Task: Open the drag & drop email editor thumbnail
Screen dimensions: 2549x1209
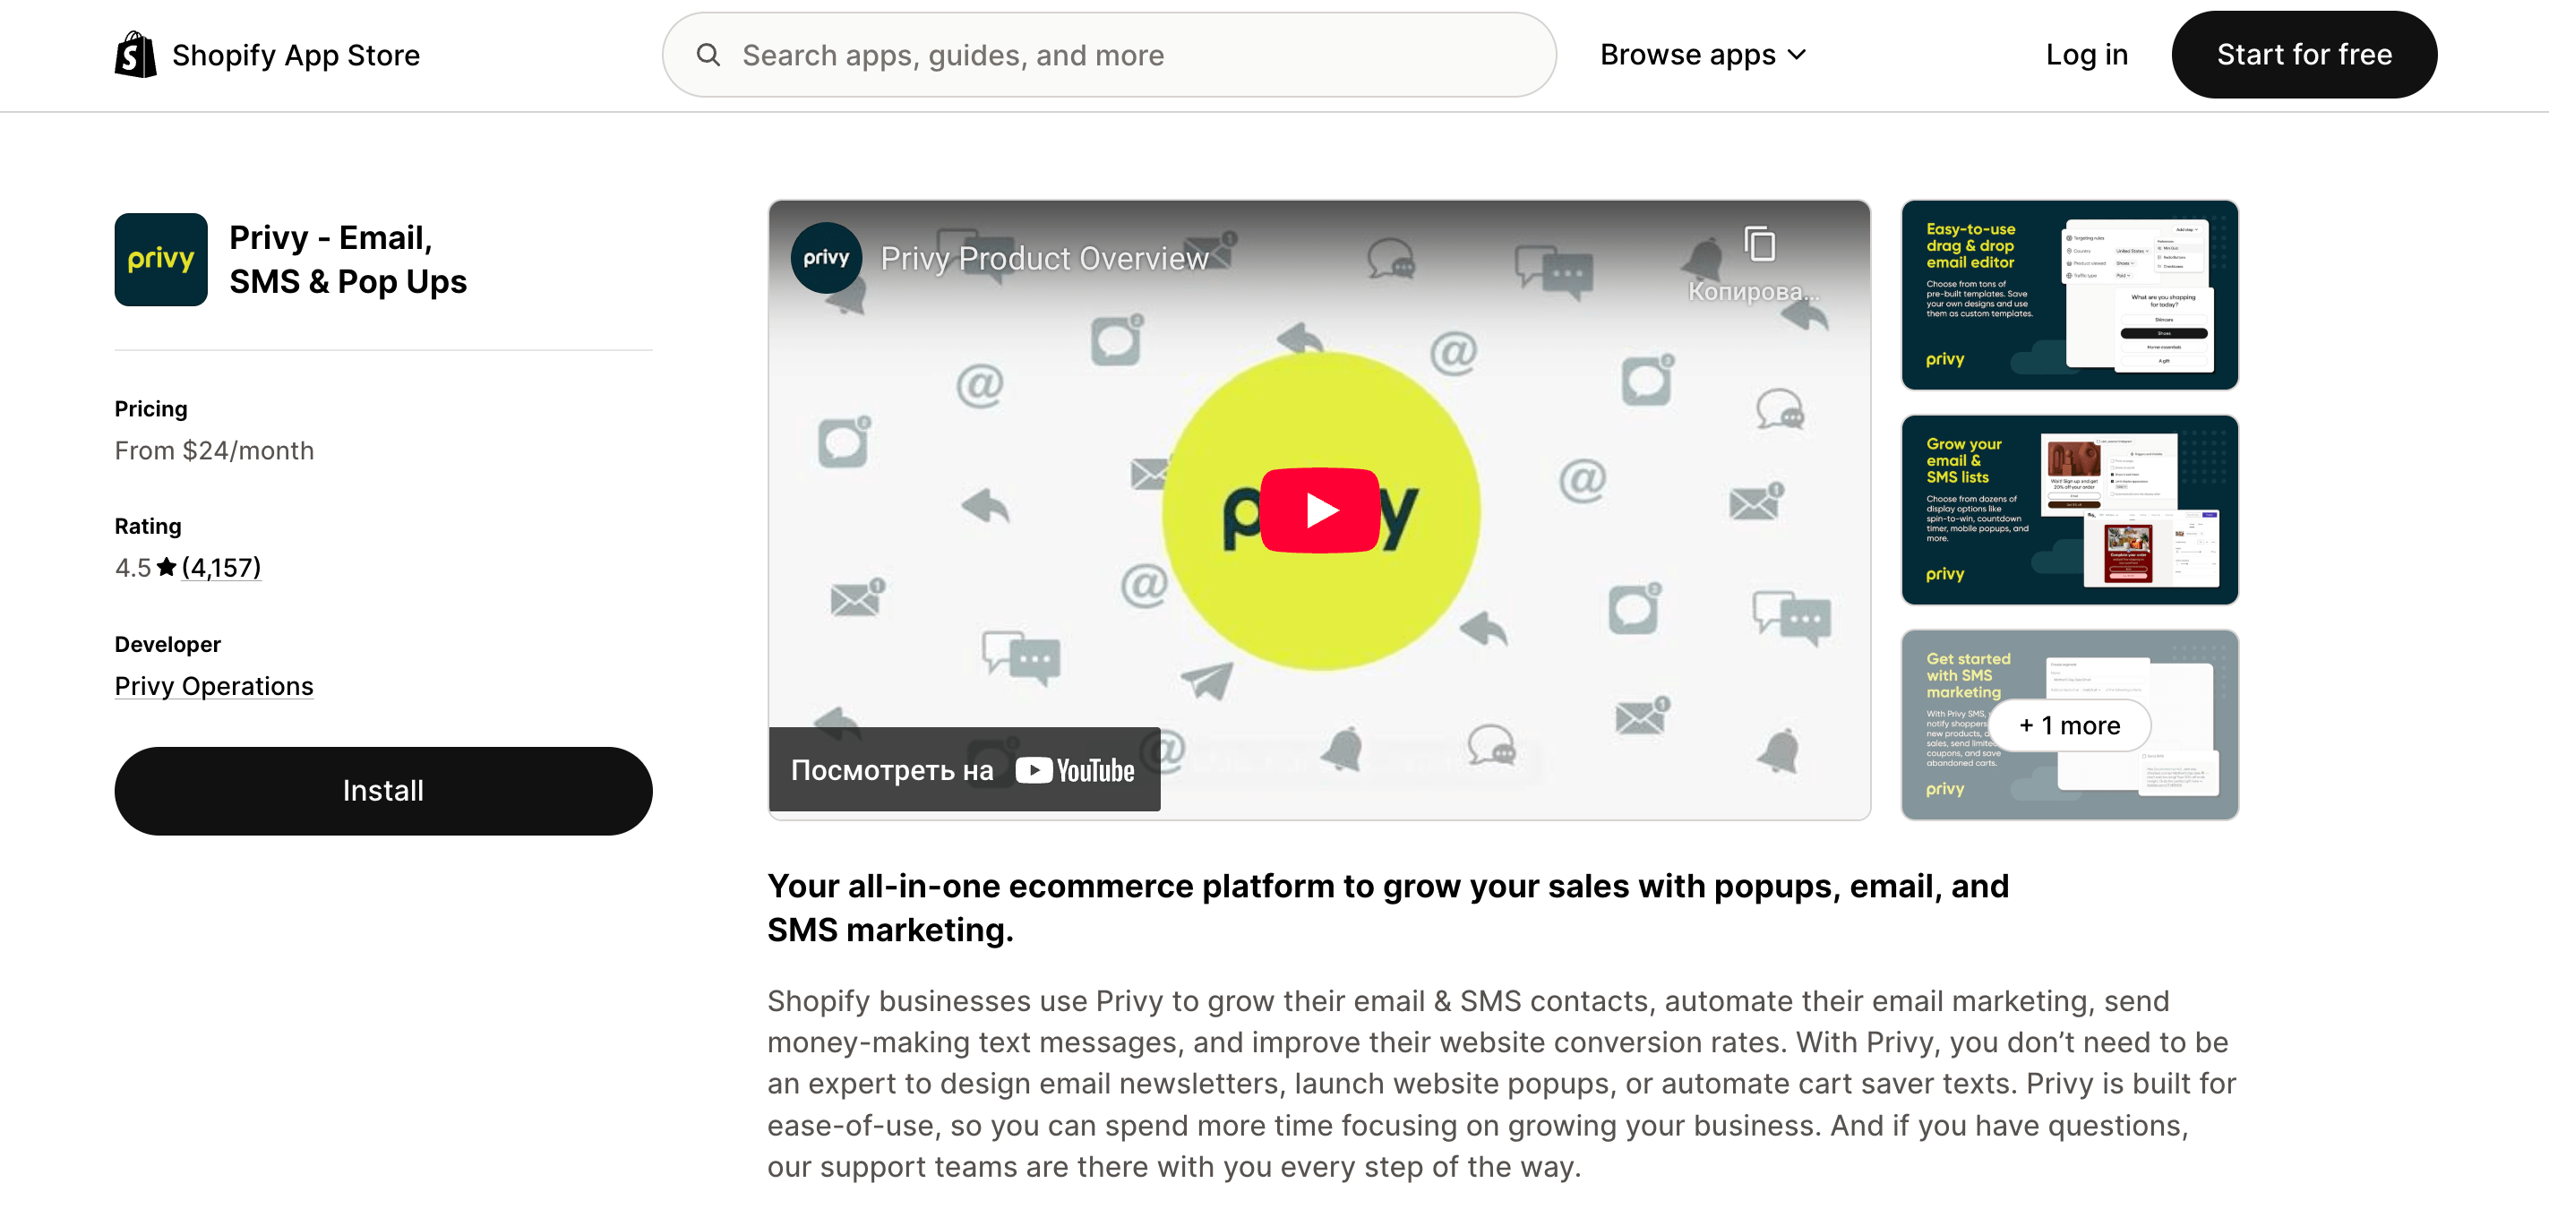Action: [2069, 295]
